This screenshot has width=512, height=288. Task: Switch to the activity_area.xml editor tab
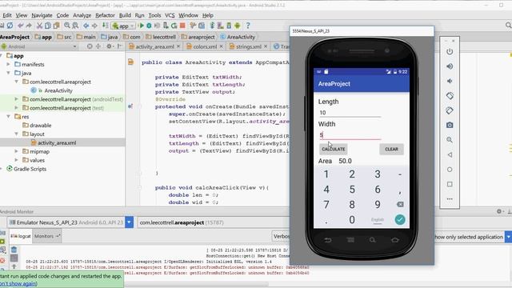tap(154, 46)
